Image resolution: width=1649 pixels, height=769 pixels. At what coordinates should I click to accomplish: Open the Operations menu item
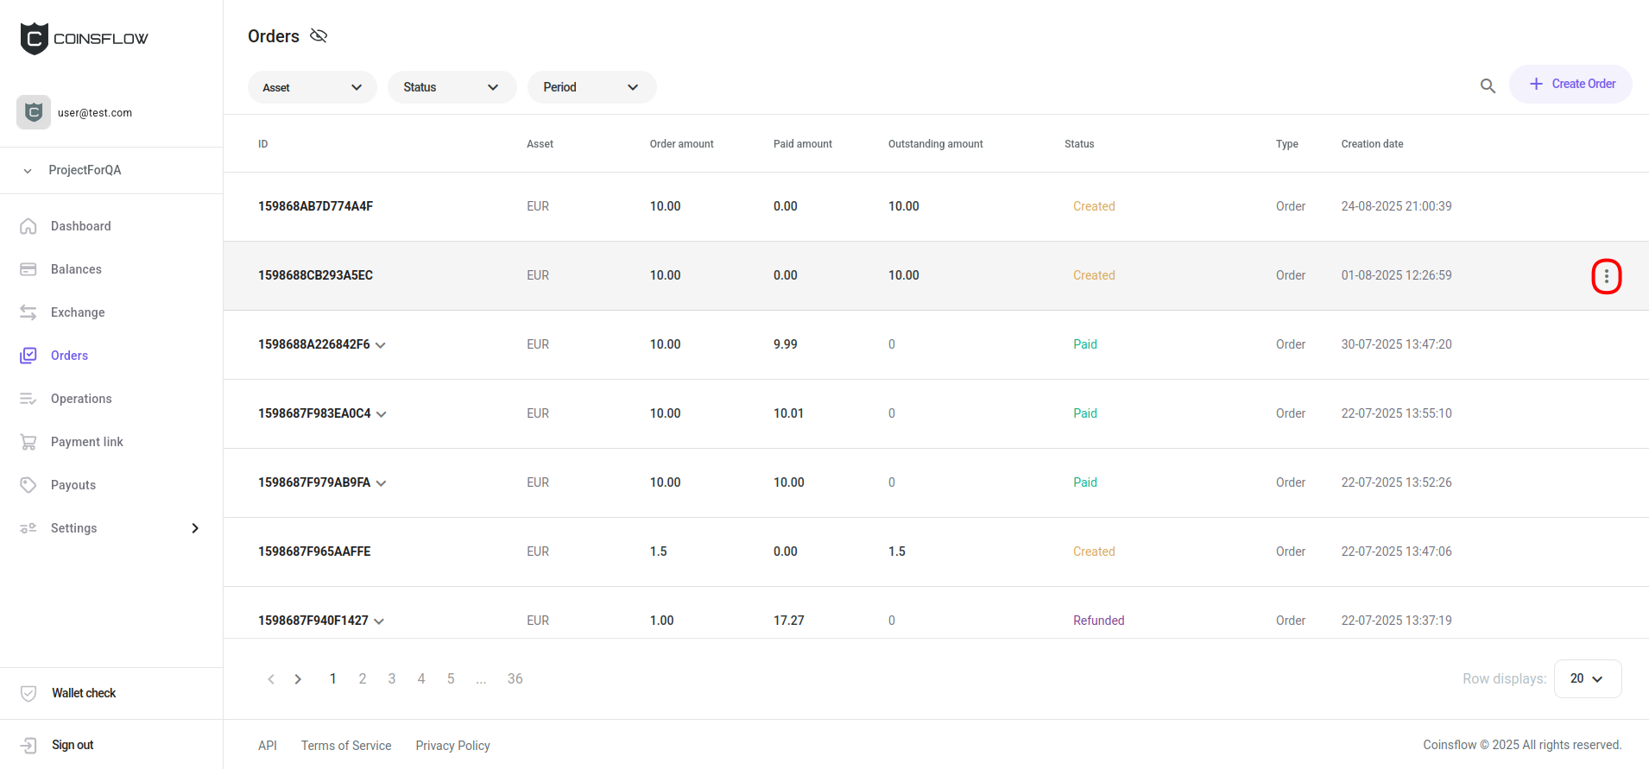(81, 399)
